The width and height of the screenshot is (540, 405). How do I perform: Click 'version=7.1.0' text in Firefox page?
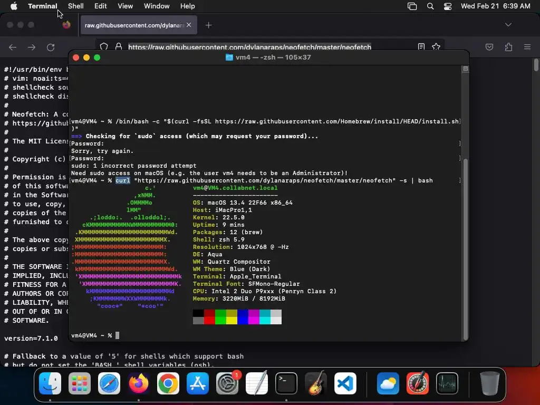(31, 338)
